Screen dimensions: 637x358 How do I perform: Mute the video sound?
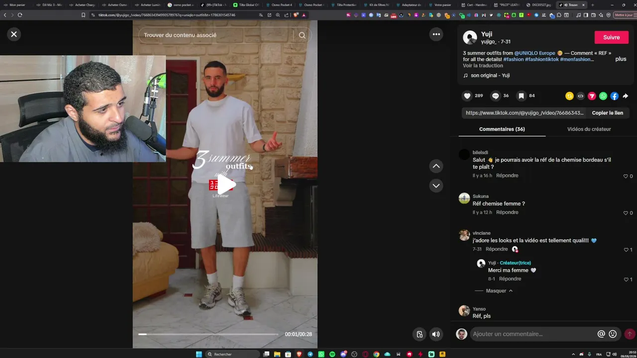(436, 334)
